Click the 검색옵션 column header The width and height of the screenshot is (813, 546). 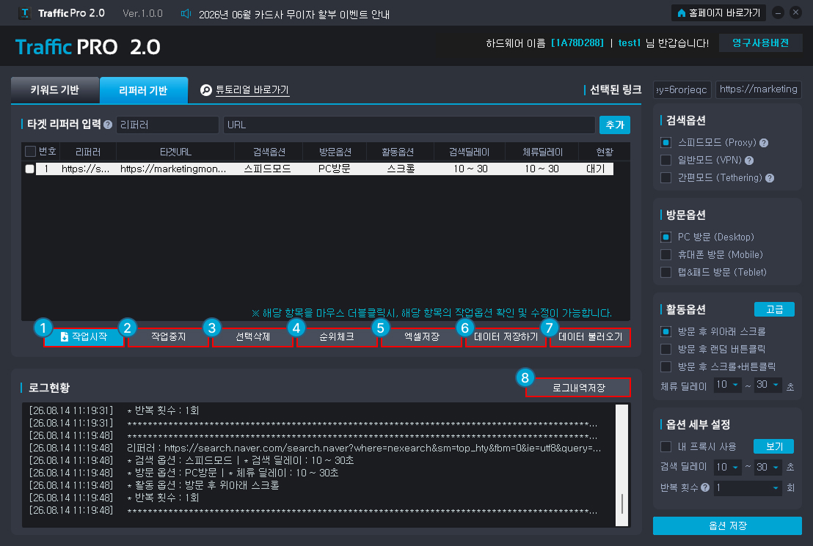point(269,152)
